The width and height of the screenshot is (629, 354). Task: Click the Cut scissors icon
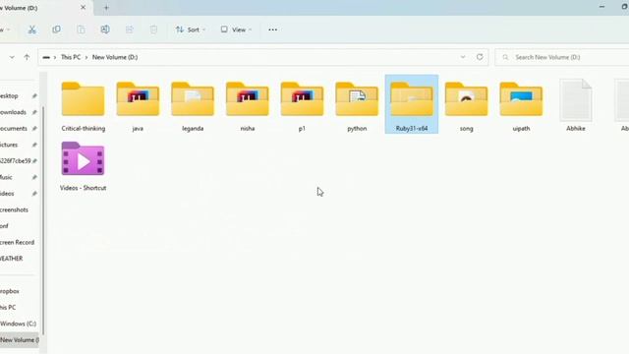31,29
